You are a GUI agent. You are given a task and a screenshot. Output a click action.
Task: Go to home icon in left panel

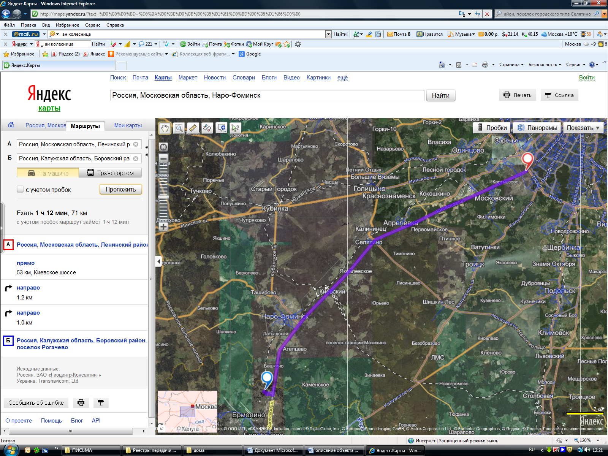click(11, 125)
